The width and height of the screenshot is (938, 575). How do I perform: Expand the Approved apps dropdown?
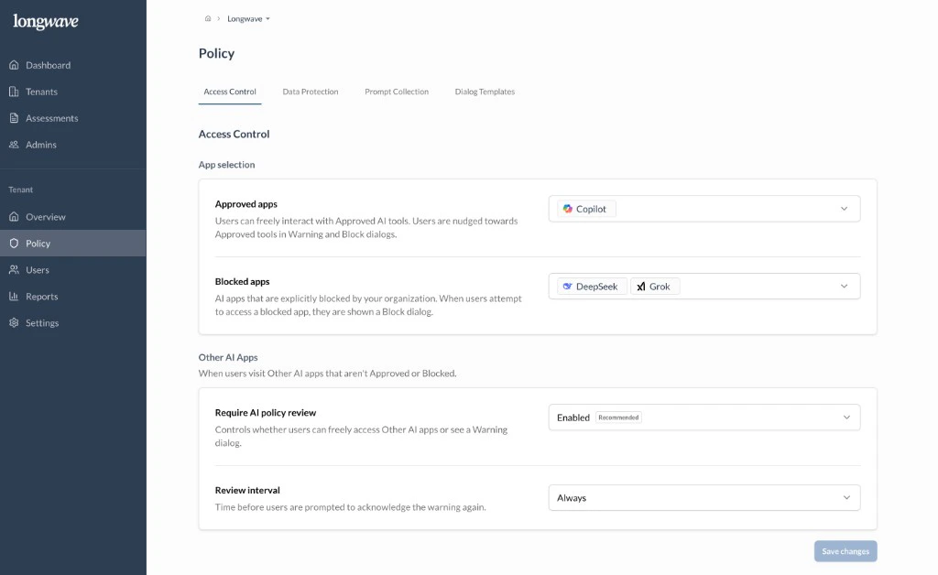pos(845,208)
